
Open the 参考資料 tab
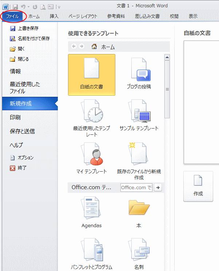[x=116, y=16]
